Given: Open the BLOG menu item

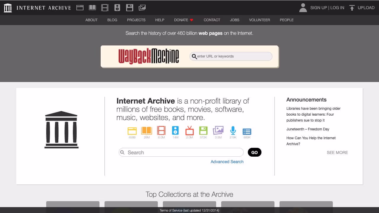Looking at the screenshot, I should [x=112, y=20].
